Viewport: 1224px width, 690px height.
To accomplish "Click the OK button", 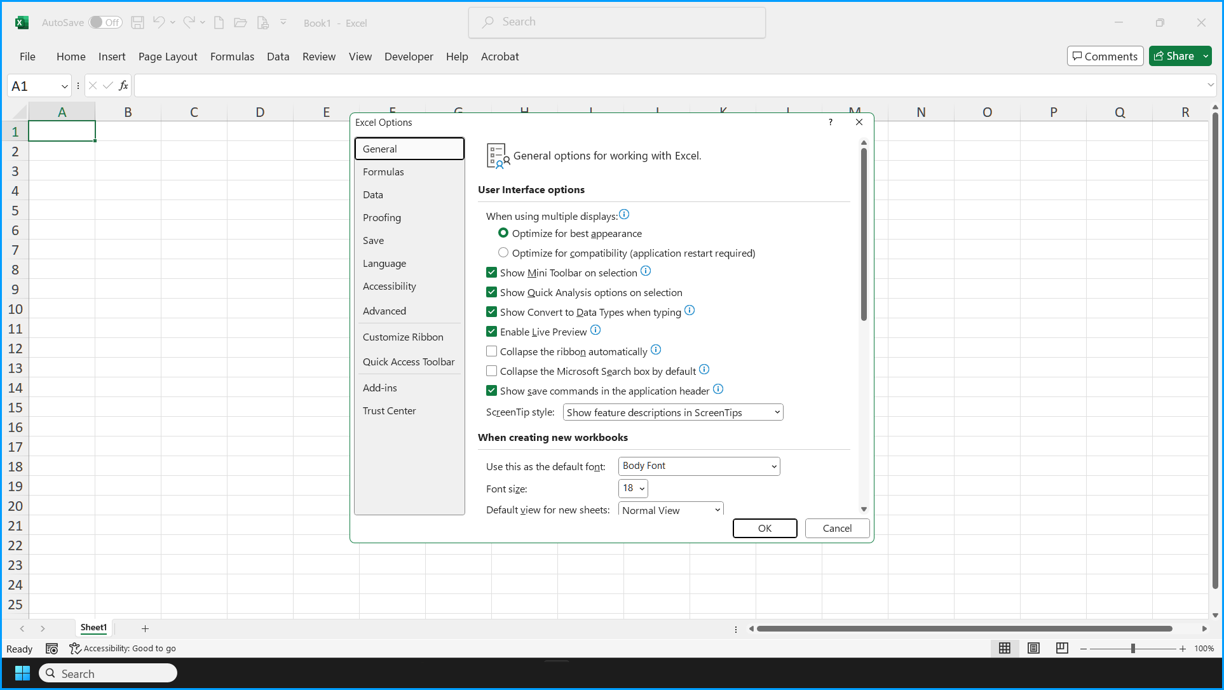I will (765, 528).
